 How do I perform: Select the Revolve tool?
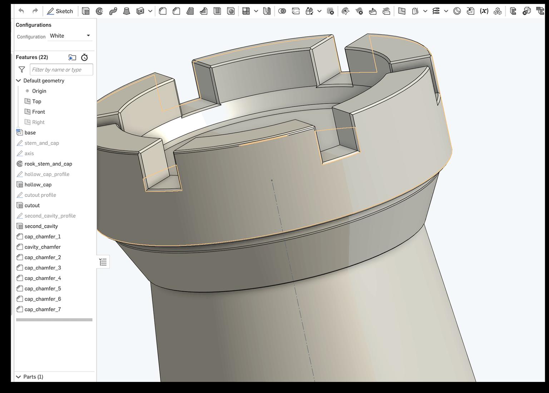pos(99,11)
